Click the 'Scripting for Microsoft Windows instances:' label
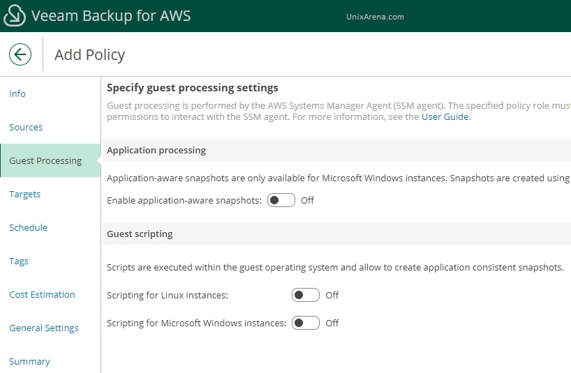The image size is (571, 373). 197,323
